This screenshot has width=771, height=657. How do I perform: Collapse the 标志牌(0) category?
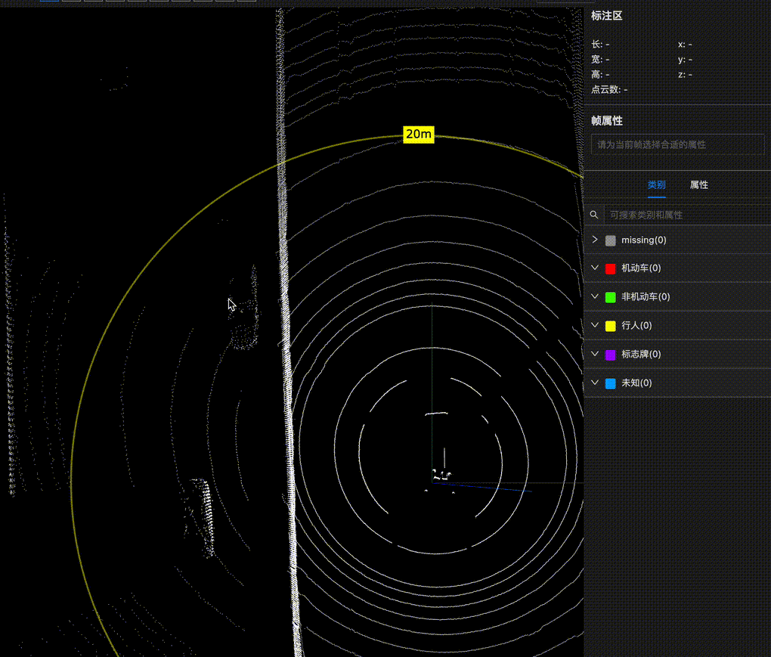tap(595, 354)
